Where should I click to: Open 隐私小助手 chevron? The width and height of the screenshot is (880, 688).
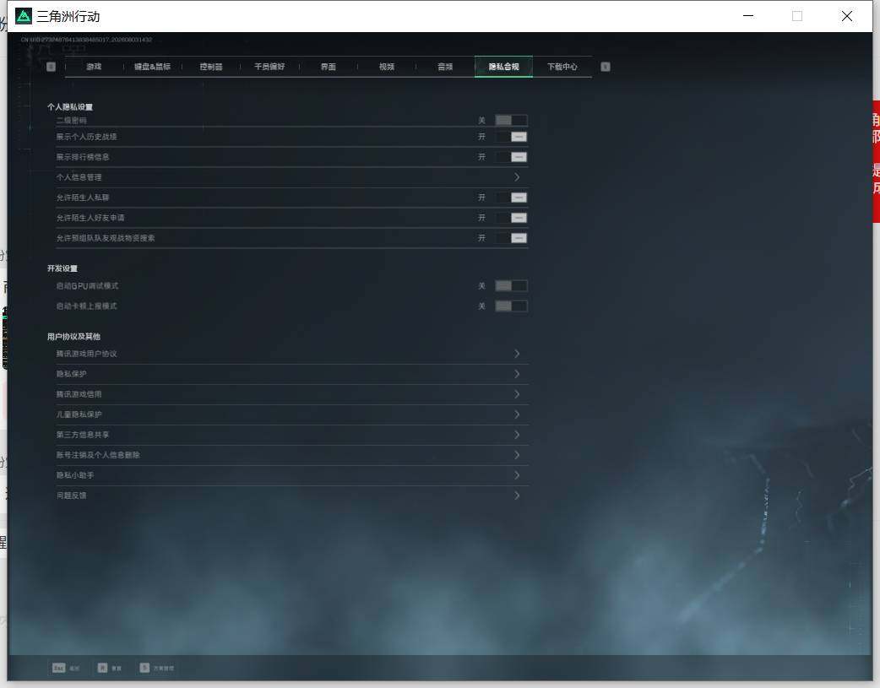coord(517,474)
